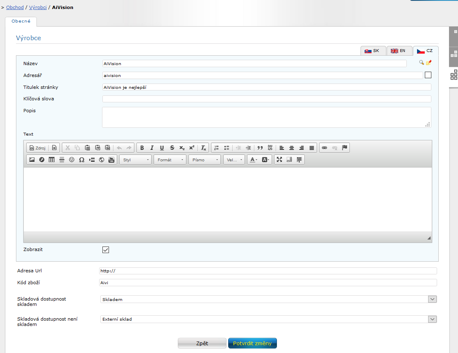Screen dimensions: 458x353
Task: Click the Page Break icon
Action: click(x=92, y=160)
